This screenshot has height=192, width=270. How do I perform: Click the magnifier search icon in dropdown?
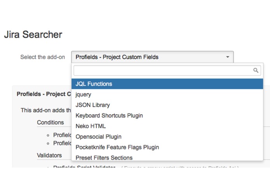[x=256, y=70]
